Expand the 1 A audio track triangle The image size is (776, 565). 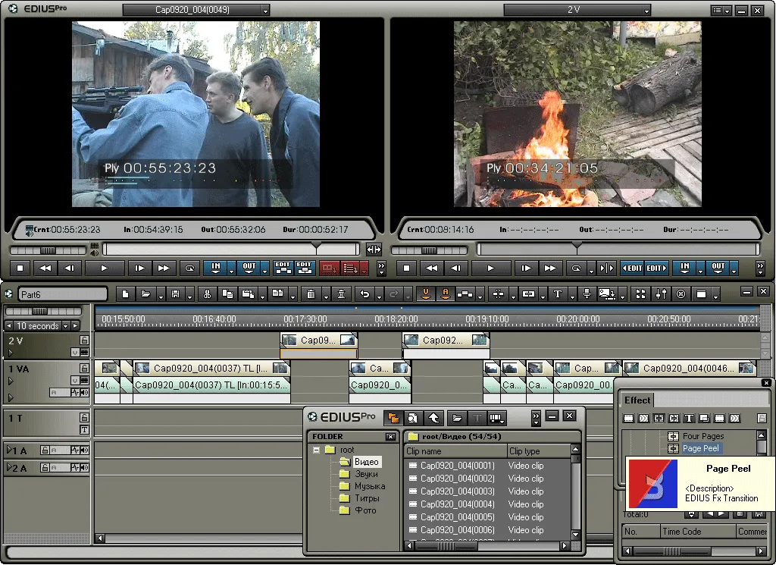point(9,450)
